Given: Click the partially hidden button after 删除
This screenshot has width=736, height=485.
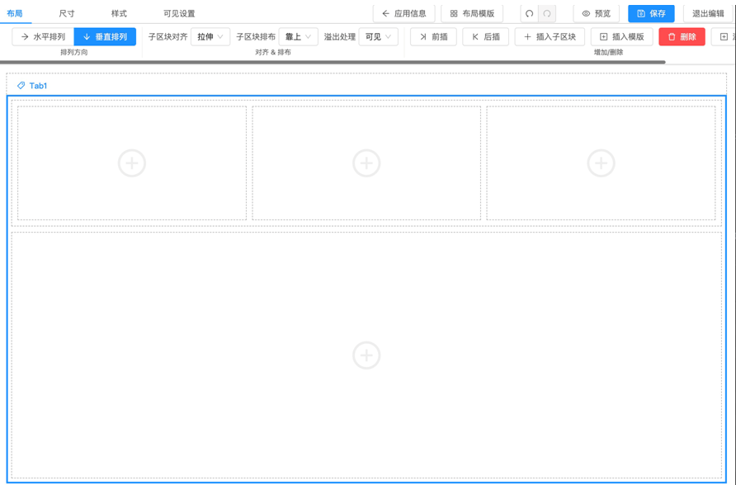Looking at the screenshot, I should click(724, 36).
